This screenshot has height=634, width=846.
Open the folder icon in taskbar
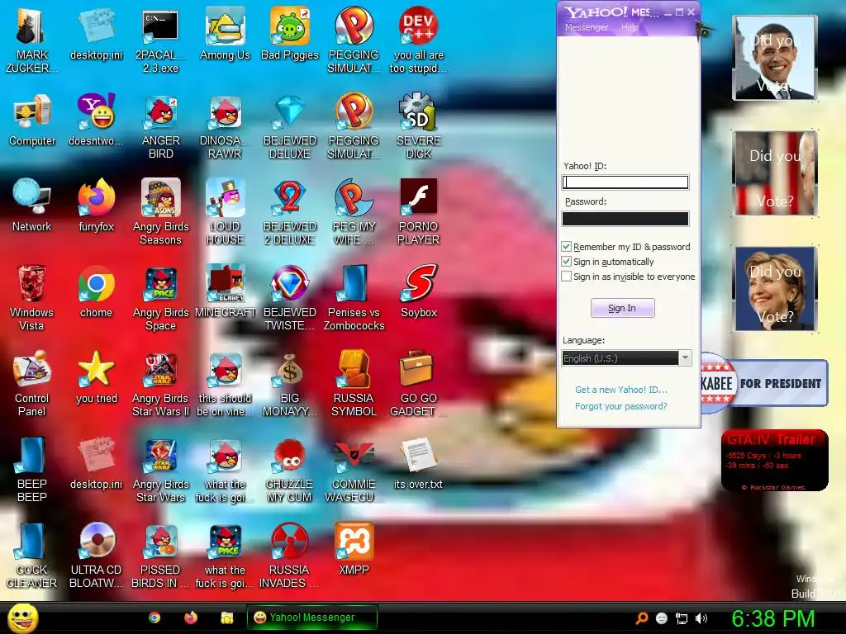point(227,617)
